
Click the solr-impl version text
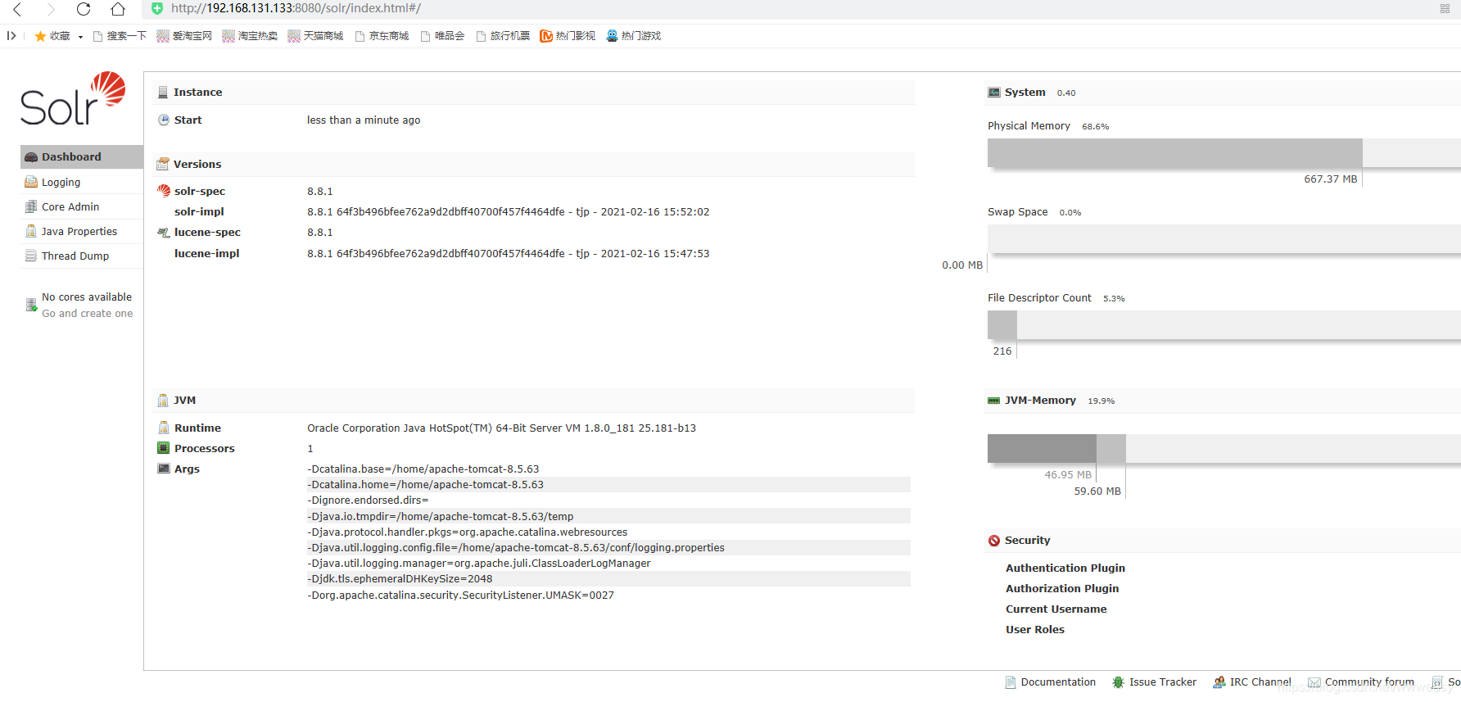509,211
